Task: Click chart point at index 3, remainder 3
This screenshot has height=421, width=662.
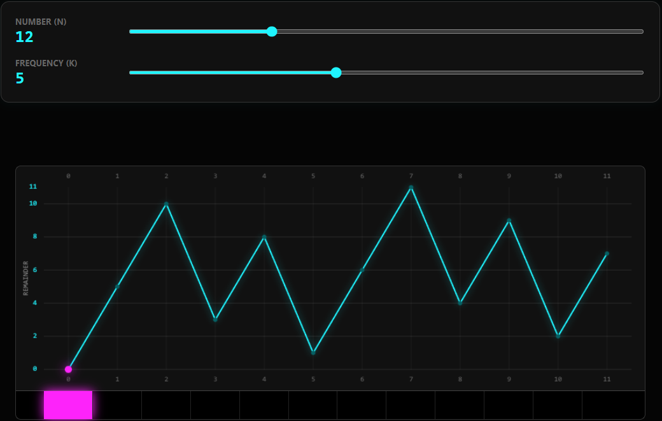Action: 215,319
